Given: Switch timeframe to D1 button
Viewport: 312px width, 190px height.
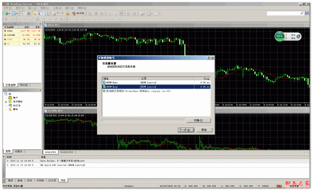Looking at the screenshot, I should pos(107,19).
